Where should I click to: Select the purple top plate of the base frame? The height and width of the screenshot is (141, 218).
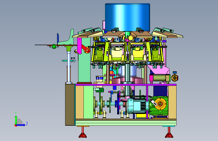click(x=126, y=85)
